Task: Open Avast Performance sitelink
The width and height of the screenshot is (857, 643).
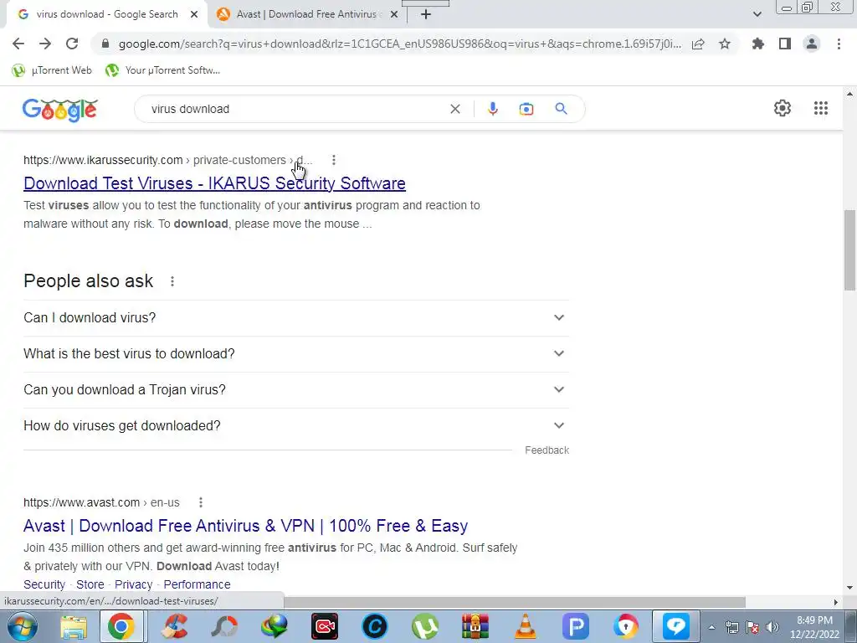Action: (x=197, y=584)
